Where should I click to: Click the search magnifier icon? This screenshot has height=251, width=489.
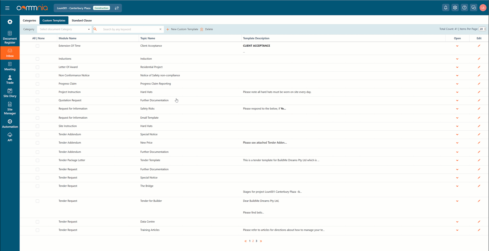95,29
